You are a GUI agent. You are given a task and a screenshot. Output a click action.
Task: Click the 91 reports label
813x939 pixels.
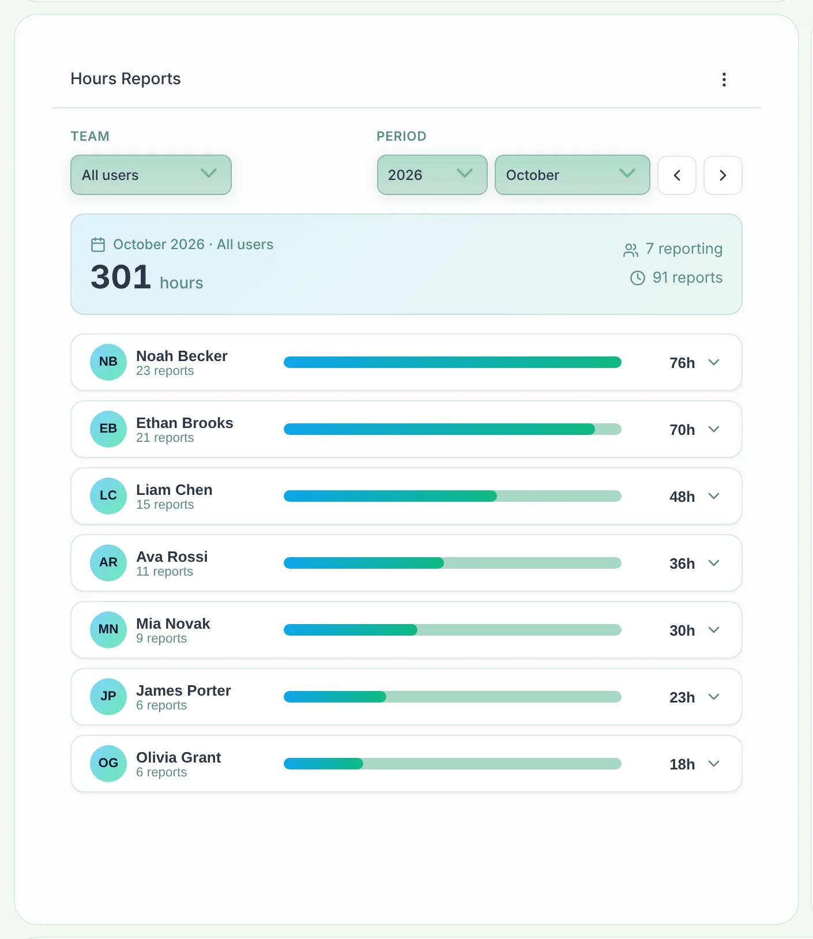click(x=687, y=278)
